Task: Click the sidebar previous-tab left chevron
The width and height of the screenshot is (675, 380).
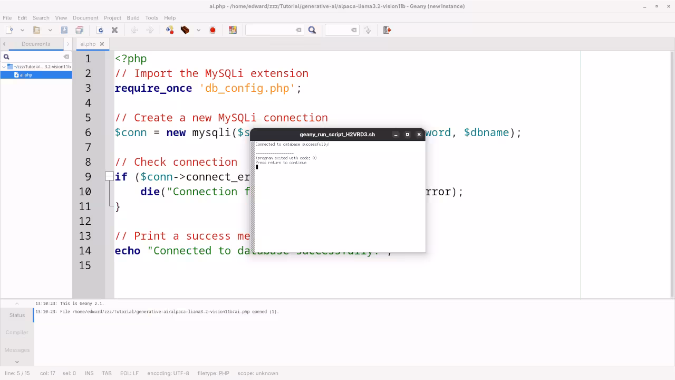Action: point(4,44)
